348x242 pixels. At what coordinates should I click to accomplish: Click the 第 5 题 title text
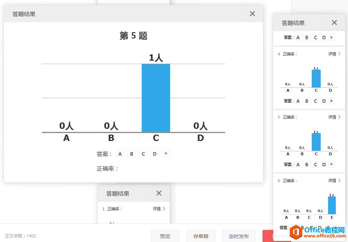click(x=134, y=35)
